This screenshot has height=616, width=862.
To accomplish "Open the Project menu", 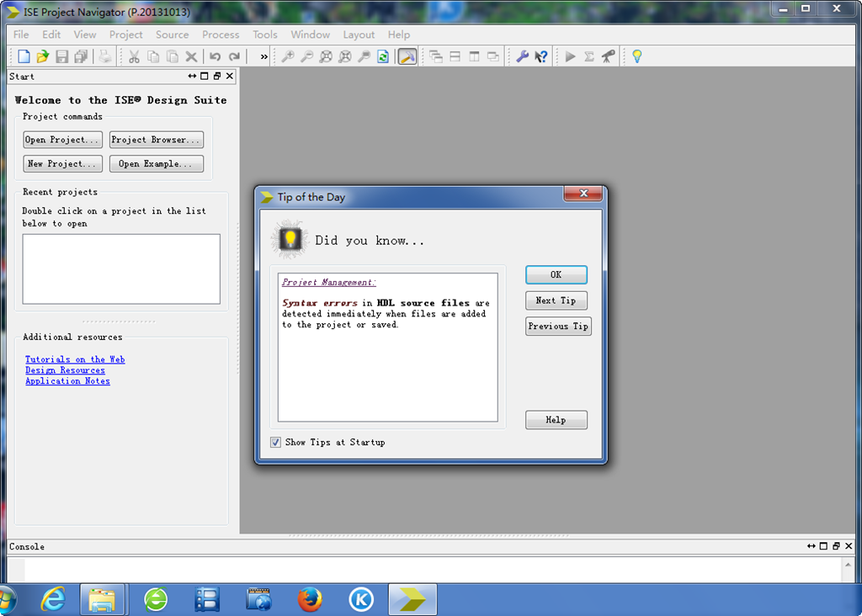I will point(125,35).
